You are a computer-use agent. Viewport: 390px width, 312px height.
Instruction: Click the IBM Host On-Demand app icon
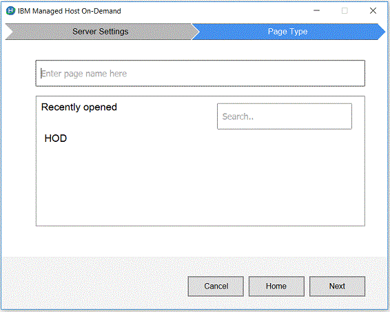pyautogui.click(x=10, y=11)
